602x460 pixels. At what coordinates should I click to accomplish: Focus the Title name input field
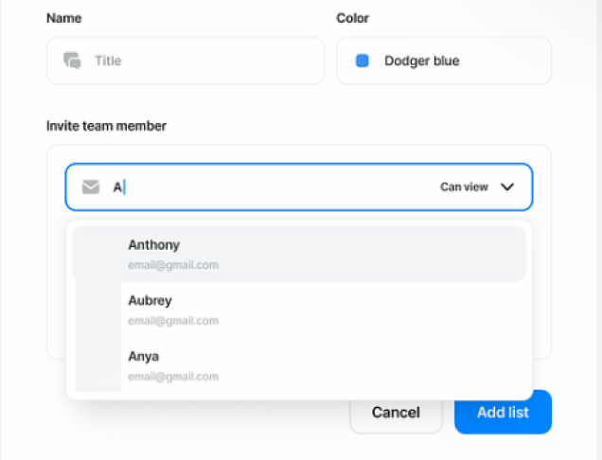(199, 61)
